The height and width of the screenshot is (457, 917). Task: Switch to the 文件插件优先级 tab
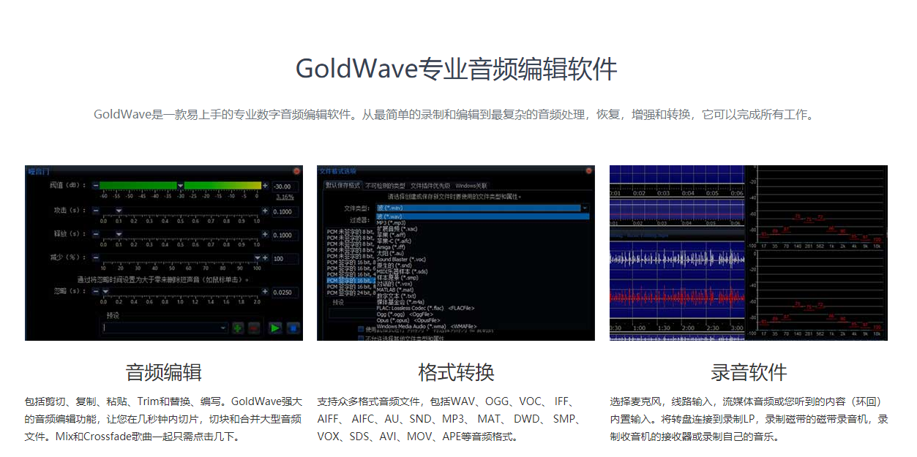[x=430, y=186]
